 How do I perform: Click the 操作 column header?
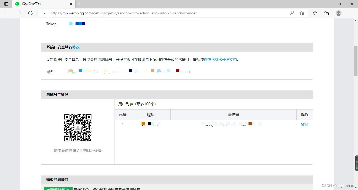[305, 115]
